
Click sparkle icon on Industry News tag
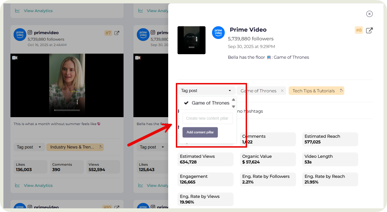coord(100,147)
